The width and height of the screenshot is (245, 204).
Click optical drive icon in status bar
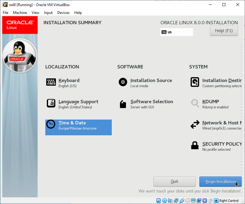coord(164,200)
